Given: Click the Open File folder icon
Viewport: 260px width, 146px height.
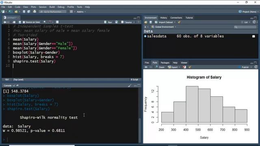Looking at the screenshot, I should click(x=16, y=12).
